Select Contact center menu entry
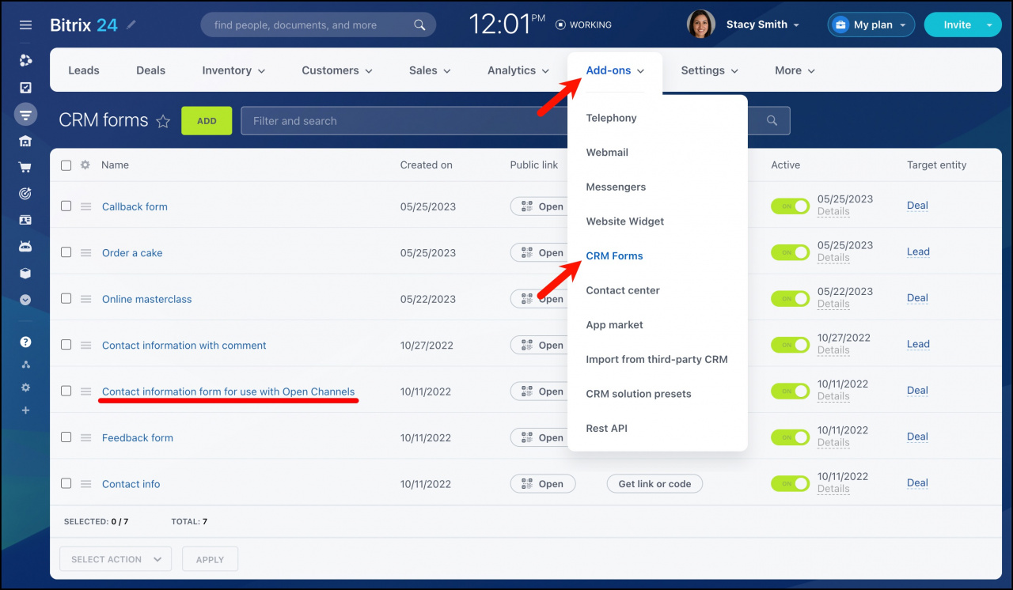 tap(623, 290)
